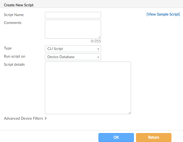This screenshot has width=183, height=142.
Task: Click the Script details label
Action: pos(14,64)
